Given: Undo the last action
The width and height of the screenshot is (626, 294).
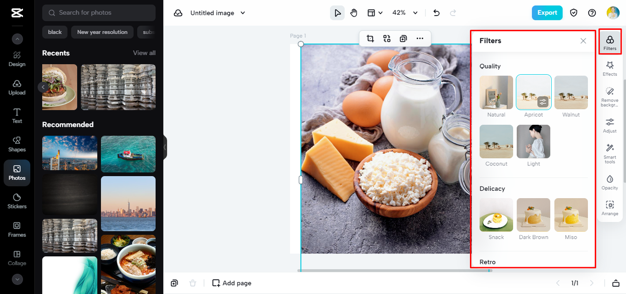Looking at the screenshot, I should pyautogui.click(x=437, y=13).
